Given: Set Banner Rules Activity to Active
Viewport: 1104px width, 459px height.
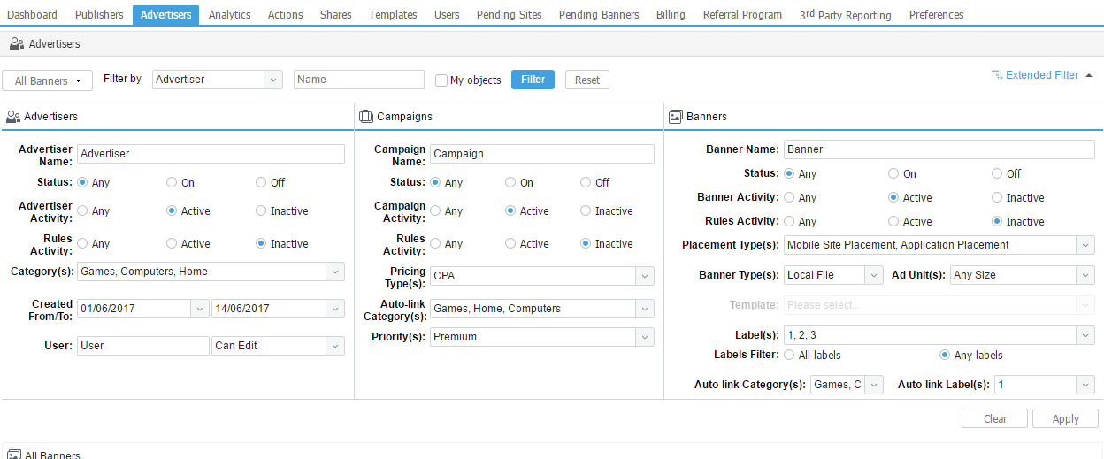Looking at the screenshot, I should coord(893,222).
